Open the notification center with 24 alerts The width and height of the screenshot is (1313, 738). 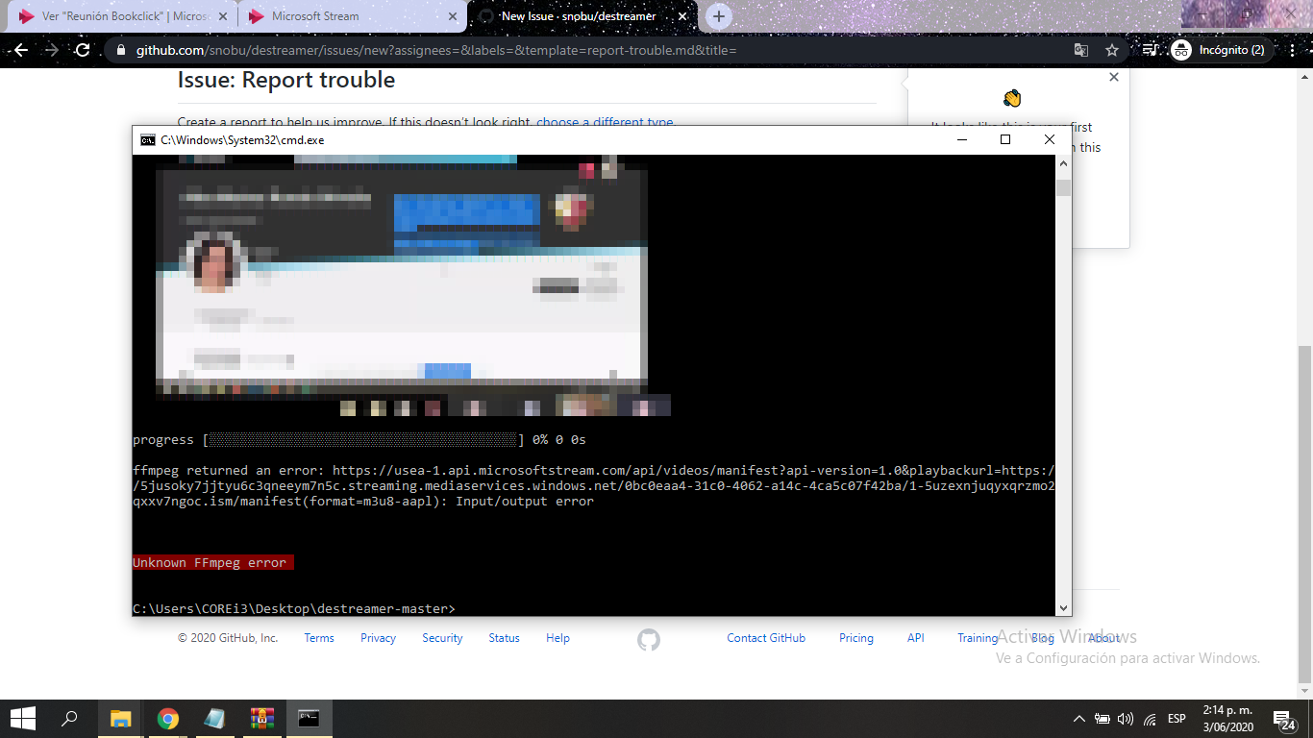pos(1283,719)
